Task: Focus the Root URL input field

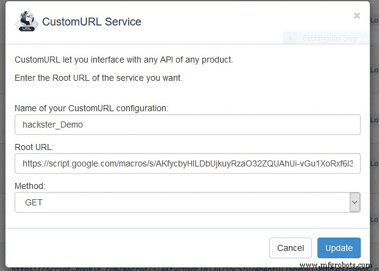Action: pos(188,163)
